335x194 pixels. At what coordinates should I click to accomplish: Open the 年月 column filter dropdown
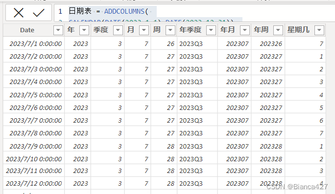tap(244, 30)
